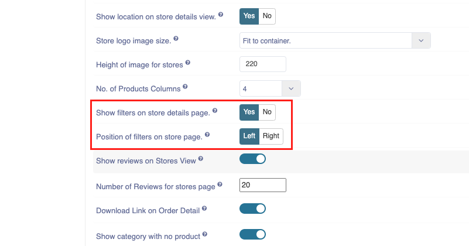The image size is (469, 246).
Task: Click help icon for Height of image for stores
Action: (188, 63)
